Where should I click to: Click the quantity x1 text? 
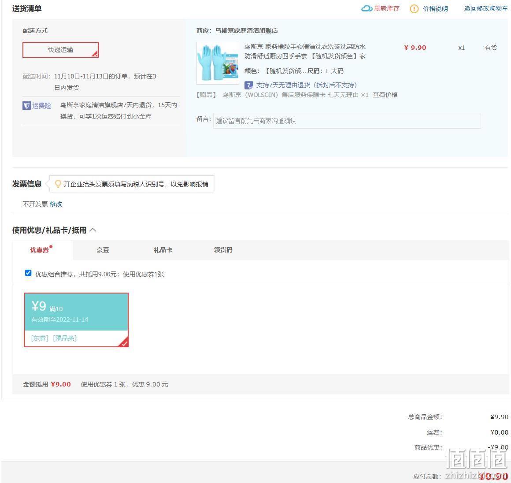(462, 48)
